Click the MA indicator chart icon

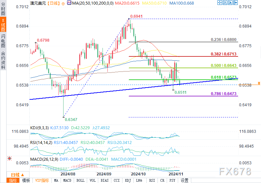click(x=69, y=3)
